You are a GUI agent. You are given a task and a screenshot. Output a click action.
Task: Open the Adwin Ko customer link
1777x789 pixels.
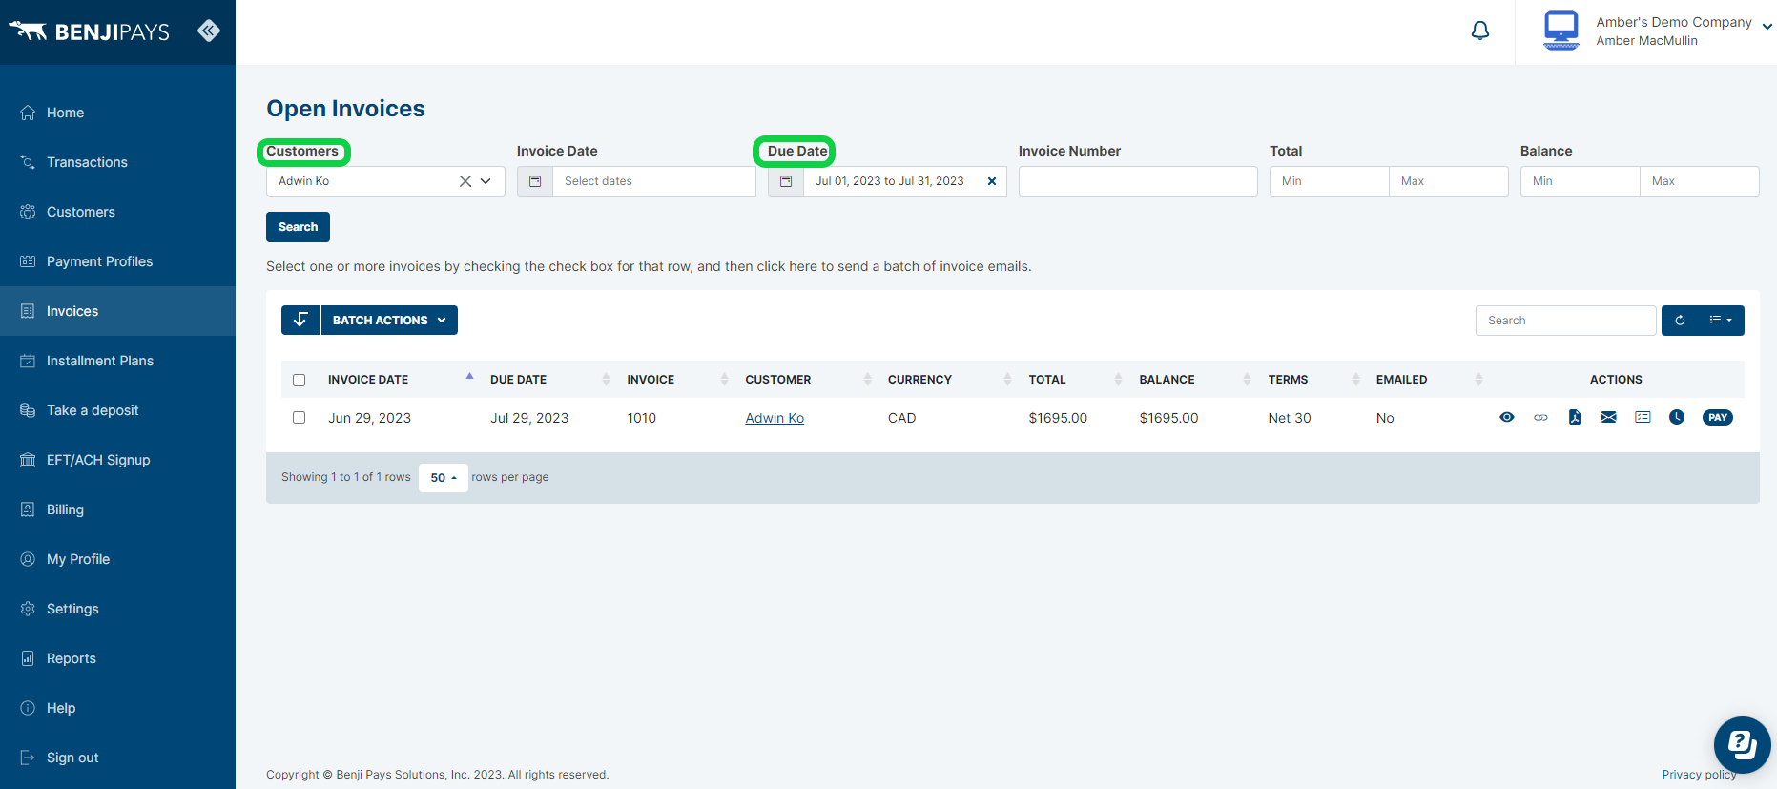click(775, 418)
